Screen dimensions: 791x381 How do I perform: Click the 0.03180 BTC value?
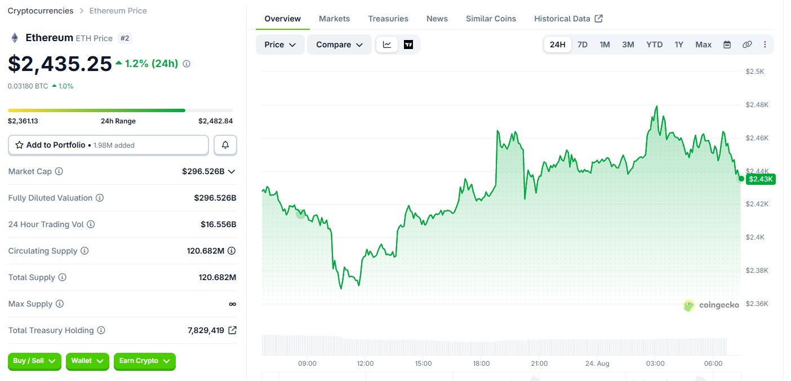click(x=28, y=86)
